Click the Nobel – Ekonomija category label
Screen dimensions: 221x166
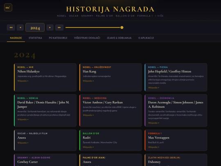tap(161, 98)
